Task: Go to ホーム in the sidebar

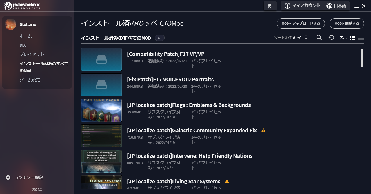Action: (26, 36)
